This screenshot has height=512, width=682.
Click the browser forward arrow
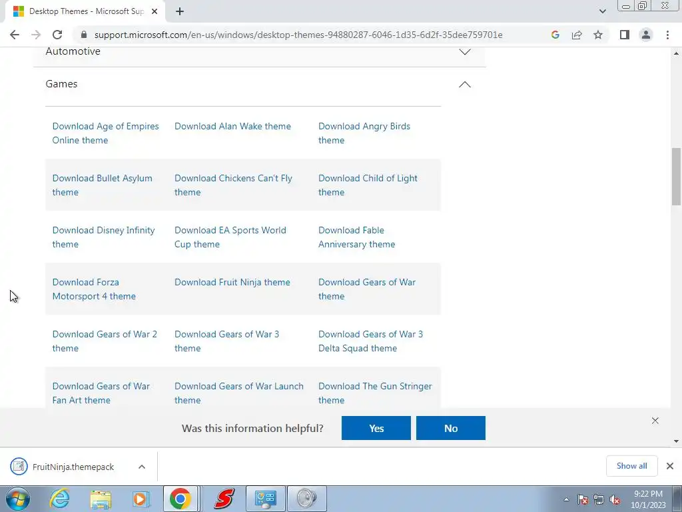[36, 35]
